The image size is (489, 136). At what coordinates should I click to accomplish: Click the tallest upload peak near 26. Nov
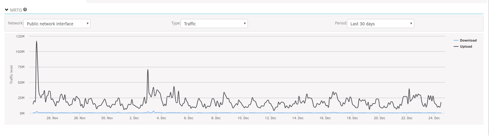[x=37, y=41]
